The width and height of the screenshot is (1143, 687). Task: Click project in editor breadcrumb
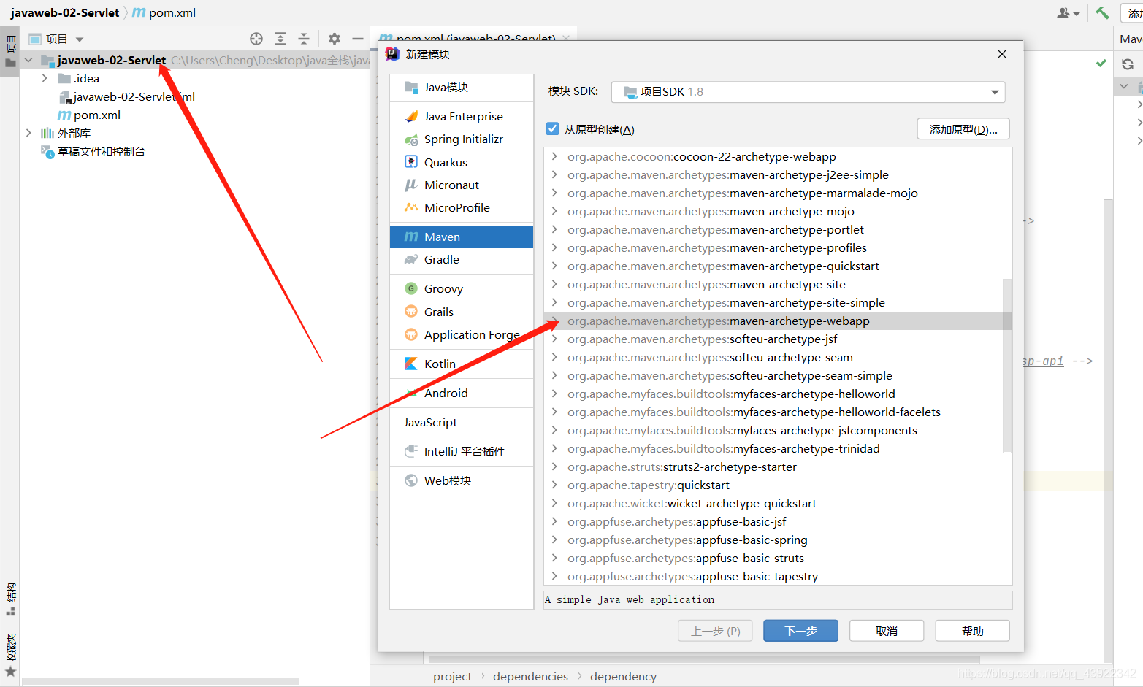(452, 676)
